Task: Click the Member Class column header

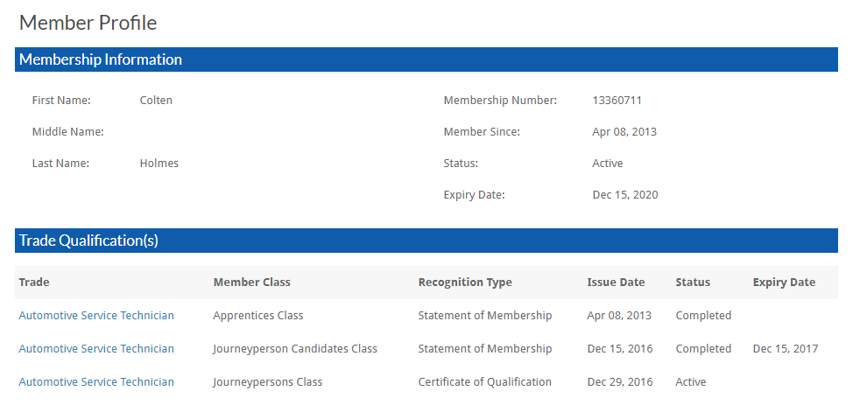Action: point(251,282)
